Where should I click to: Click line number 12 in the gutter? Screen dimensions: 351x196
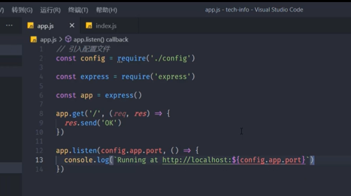(39, 150)
